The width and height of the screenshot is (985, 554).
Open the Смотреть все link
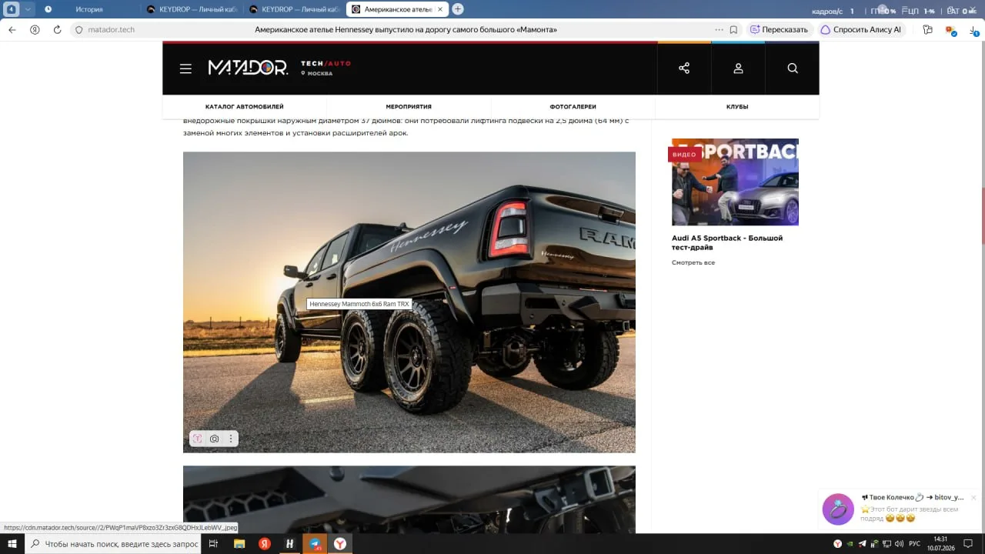point(693,263)
